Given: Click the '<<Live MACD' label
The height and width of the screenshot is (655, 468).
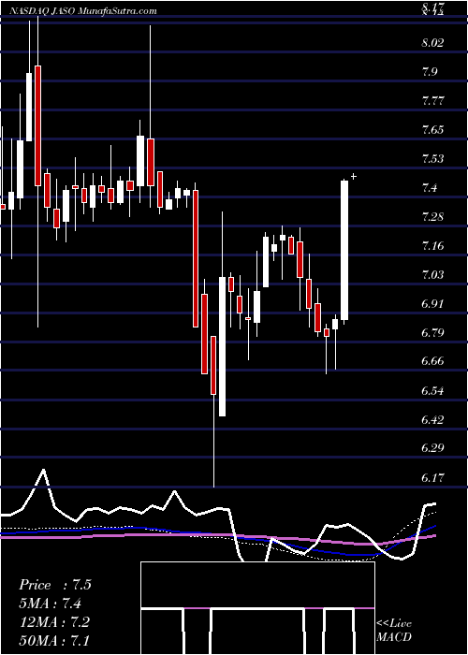Looking at the screenshot, I should (394, 630).
